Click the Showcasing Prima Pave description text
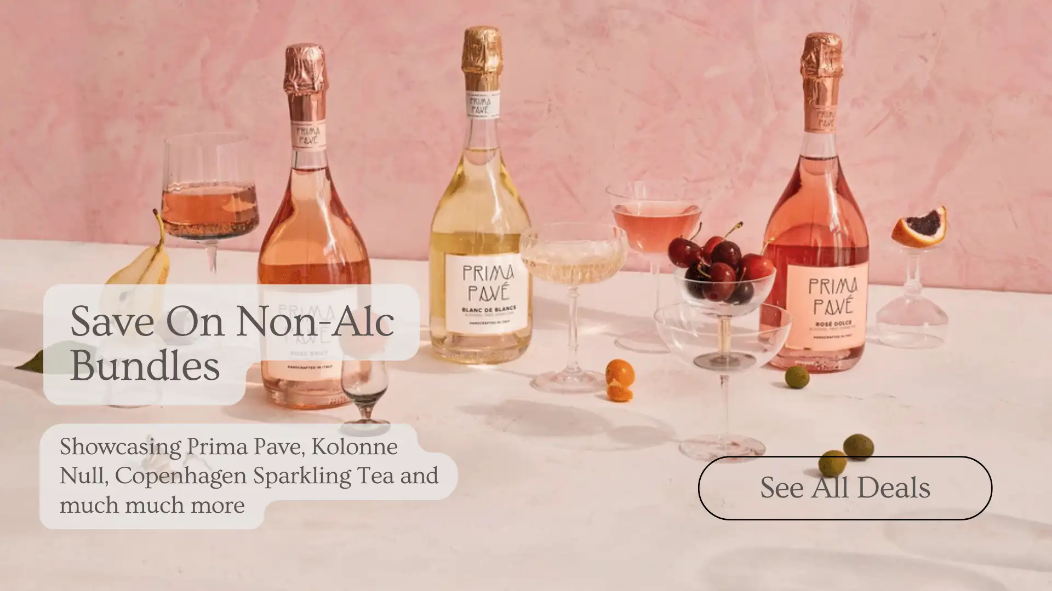Image resolution: width=1052 pixels, height=591 pixels. point(249,476)
